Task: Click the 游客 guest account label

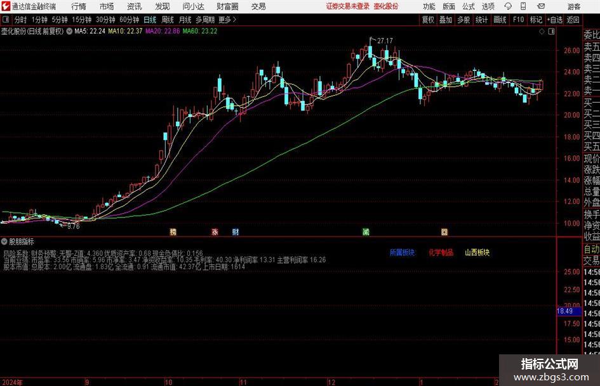Action: pos(573,6)
